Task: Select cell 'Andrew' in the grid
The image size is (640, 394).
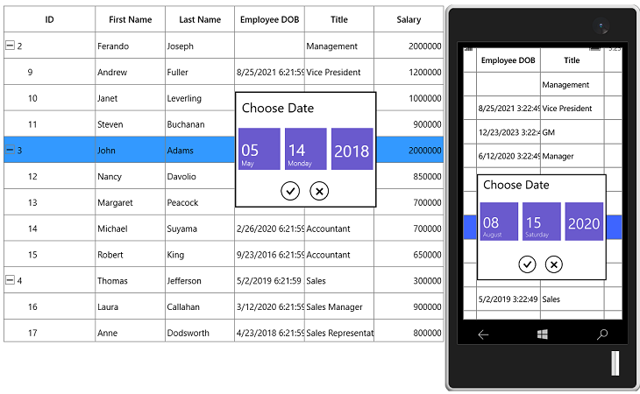Action: click(131, 72)
